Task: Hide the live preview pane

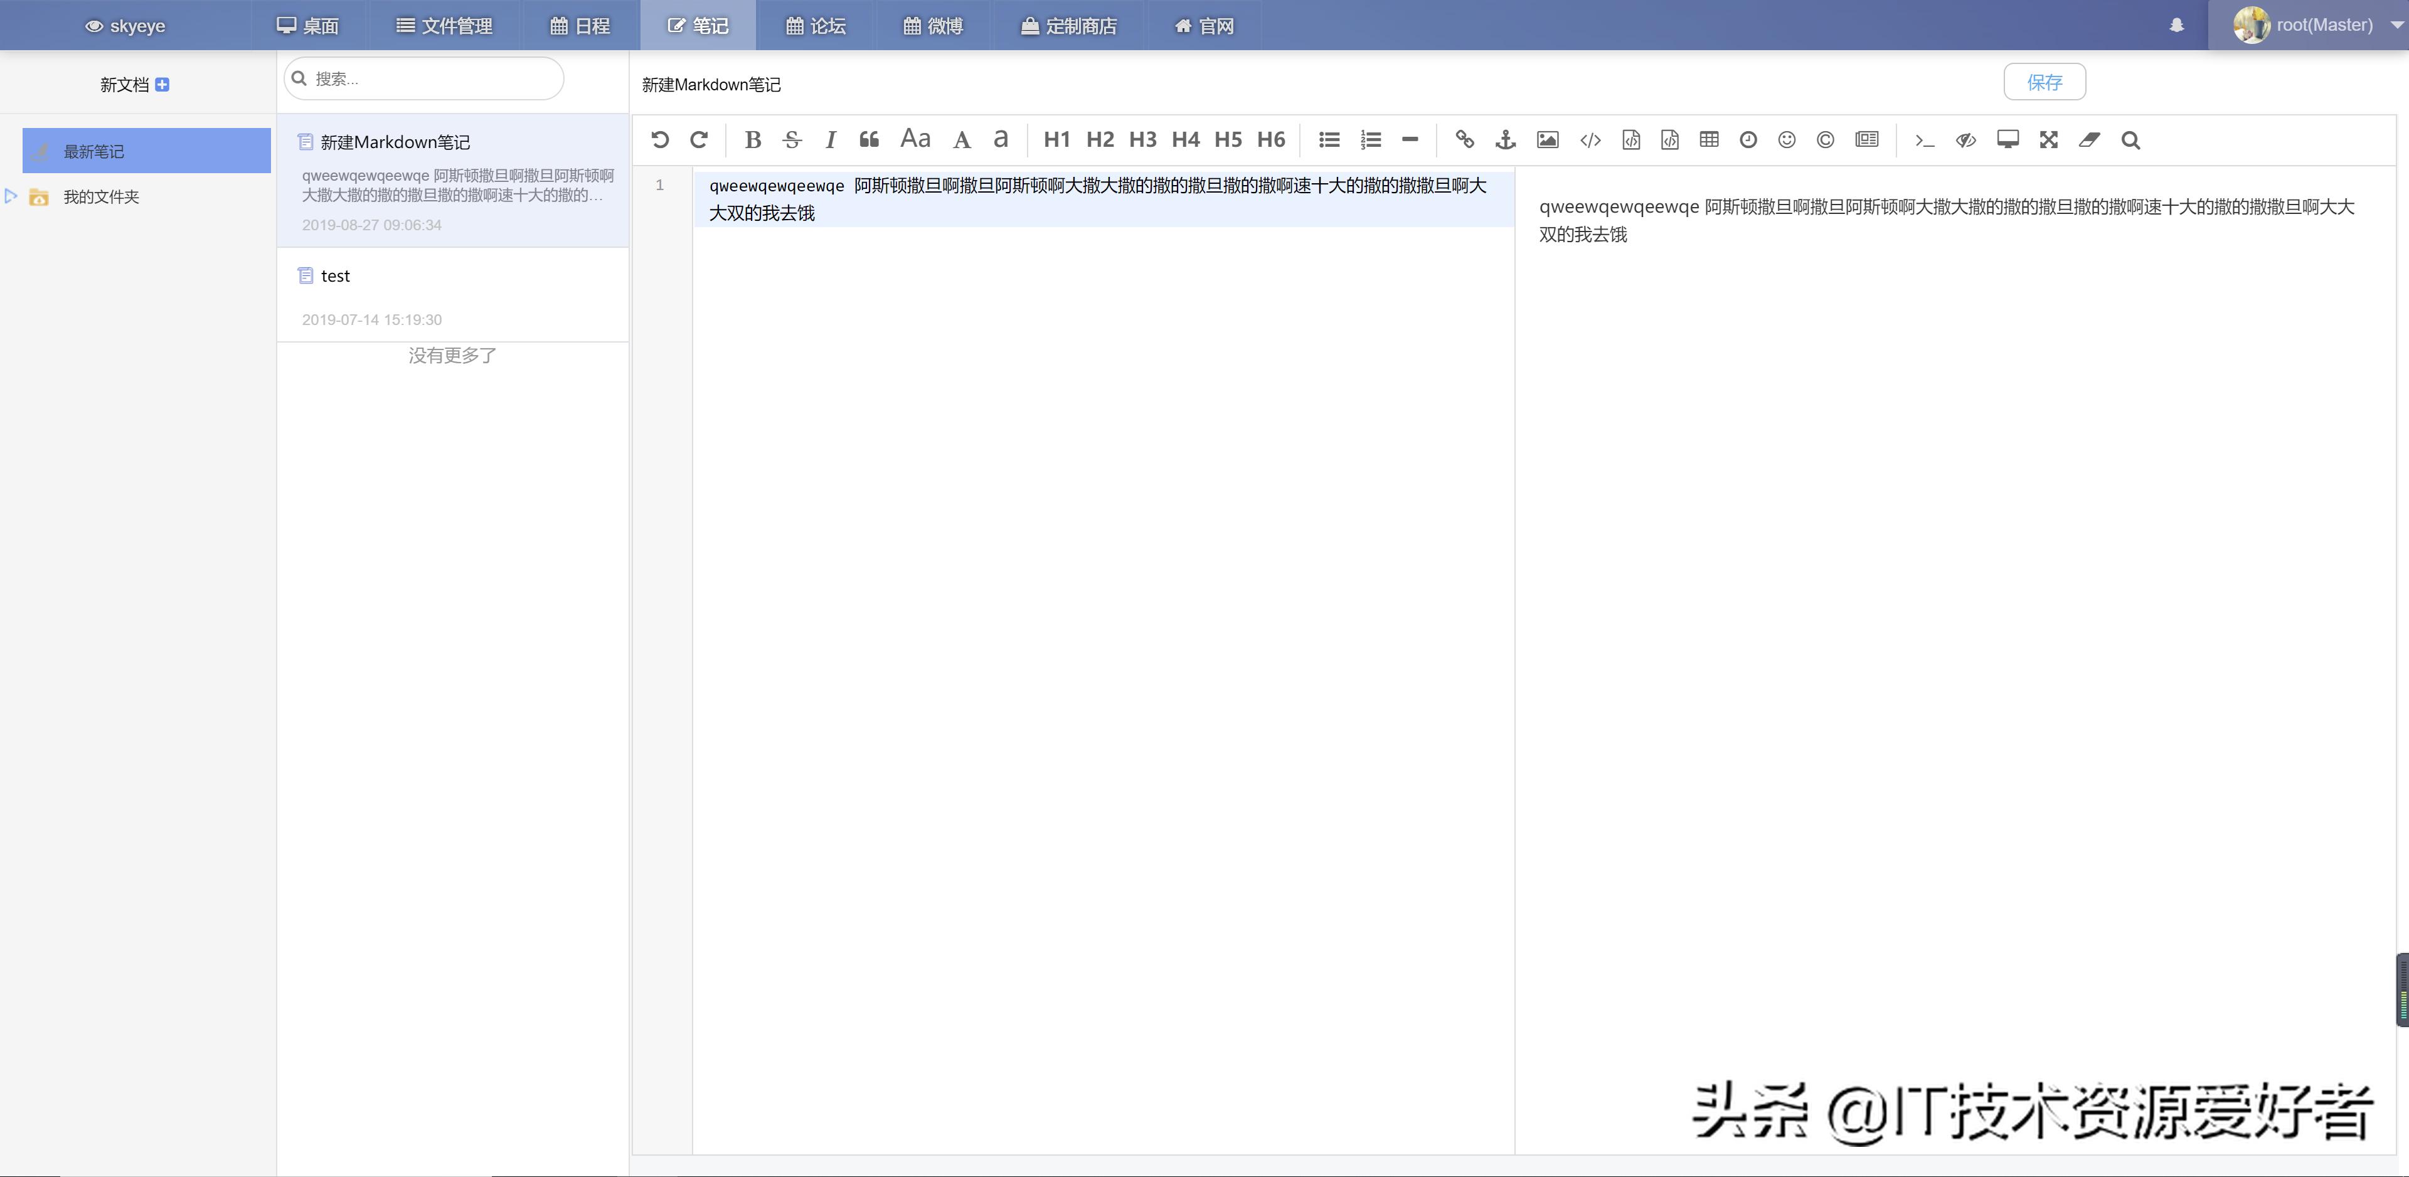Action: tap(1965, 139)
